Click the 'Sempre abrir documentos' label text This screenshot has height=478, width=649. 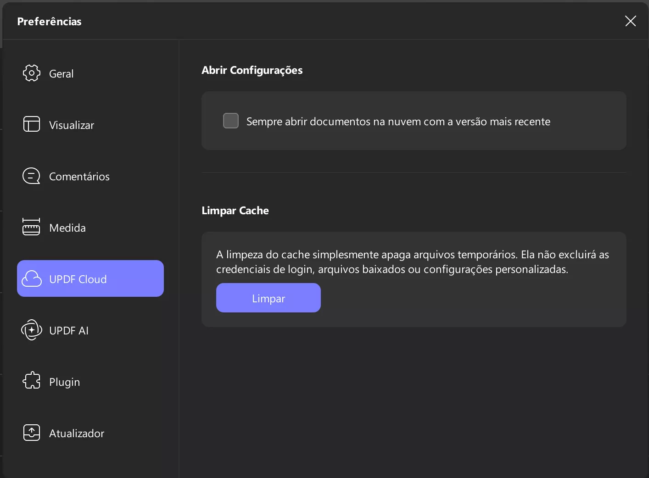[398, 122]
